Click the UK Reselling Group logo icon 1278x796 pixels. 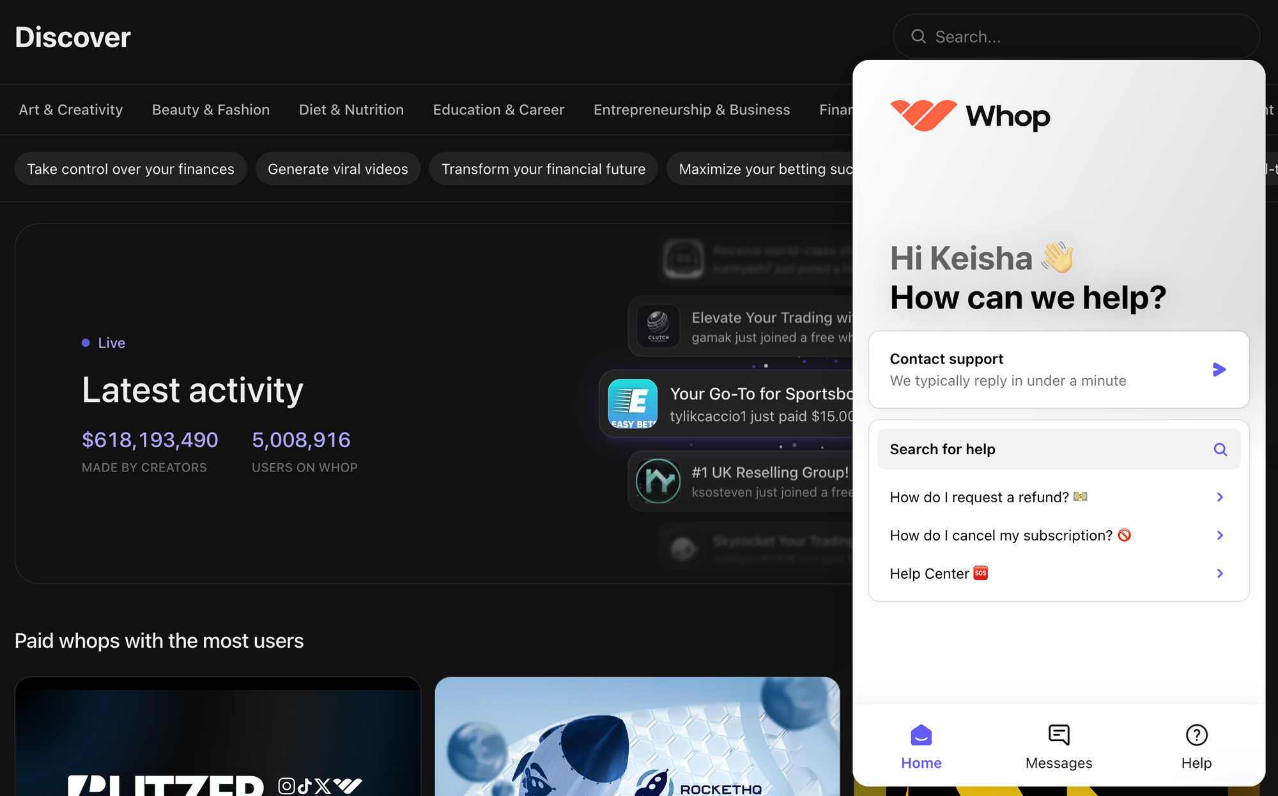[x=658, y=481]
